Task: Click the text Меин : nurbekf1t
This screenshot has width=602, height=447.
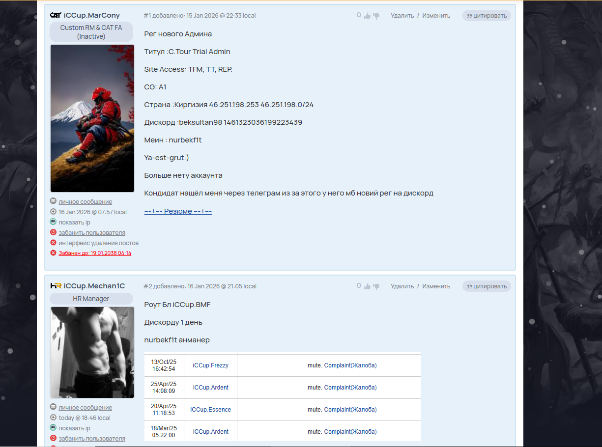Action: click(173, 140)
